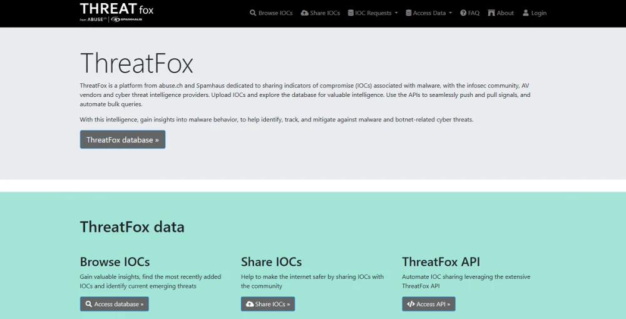Open the IOC Requests menu
Viewport: 626px width, 319px height.
tap(373, 13)
